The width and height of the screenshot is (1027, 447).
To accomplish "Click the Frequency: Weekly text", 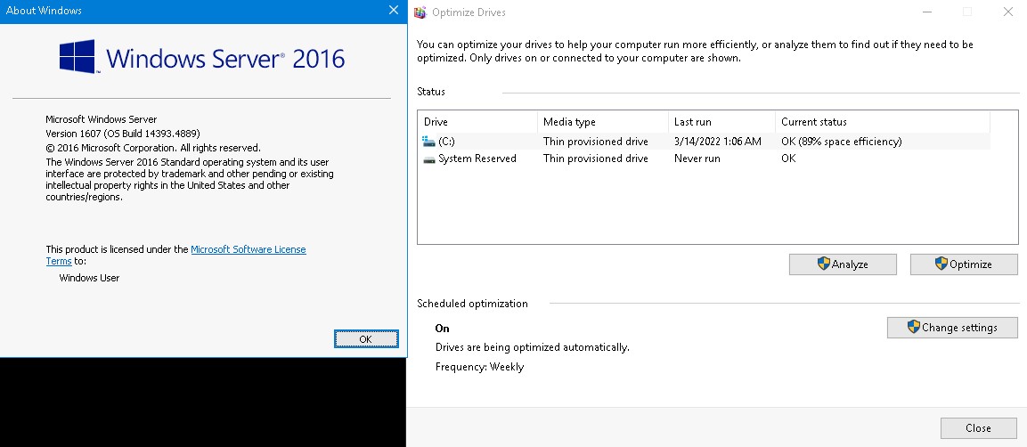I will (479, 367).
